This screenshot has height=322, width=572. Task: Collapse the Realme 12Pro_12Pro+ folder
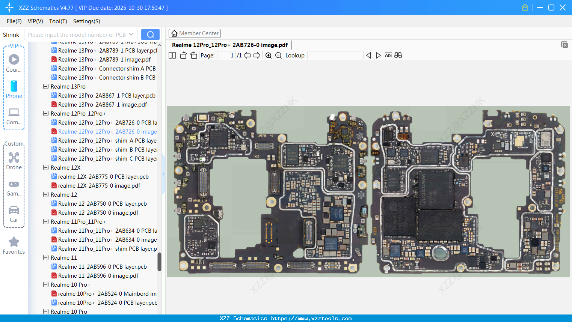tap(46, 114)
